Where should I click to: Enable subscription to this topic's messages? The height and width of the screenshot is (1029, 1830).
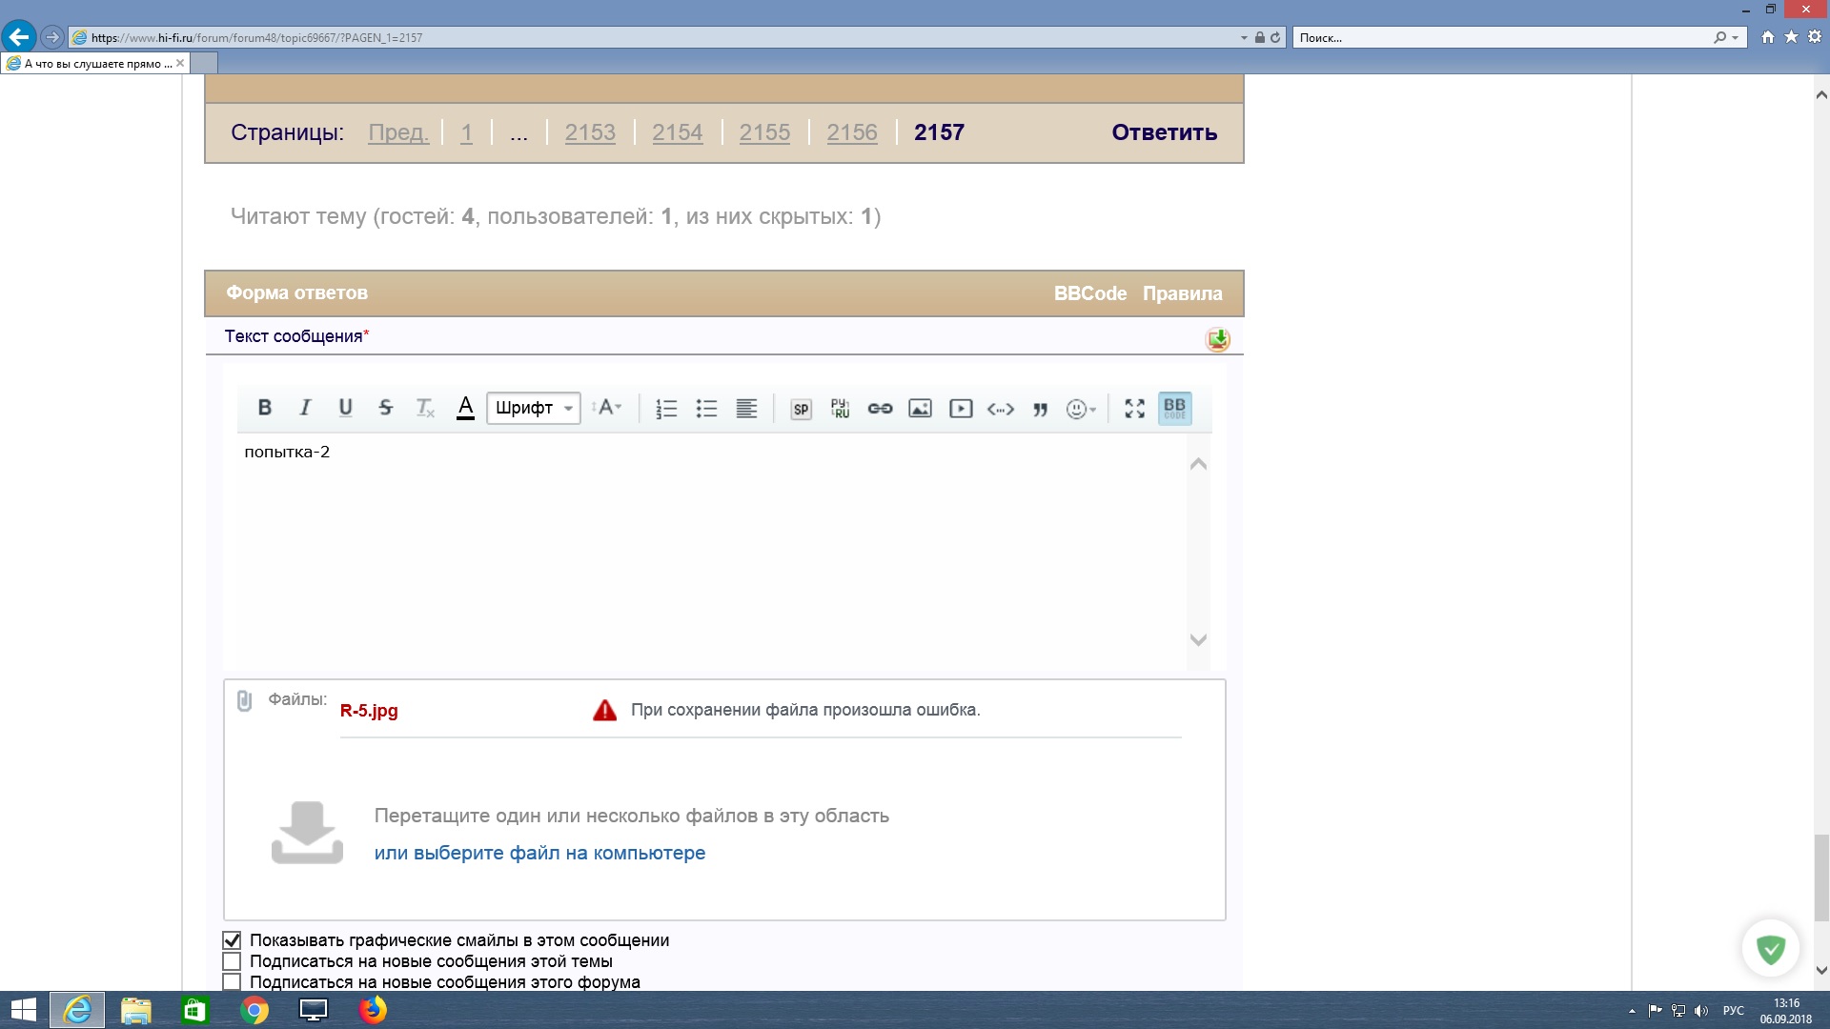coord(232,961)
